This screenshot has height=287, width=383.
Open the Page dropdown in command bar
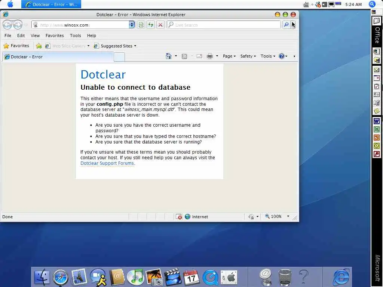[229, 56]
